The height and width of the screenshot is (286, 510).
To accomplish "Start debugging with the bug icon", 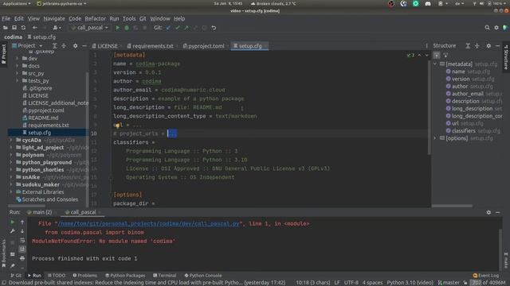I will [x=127, y=28].
